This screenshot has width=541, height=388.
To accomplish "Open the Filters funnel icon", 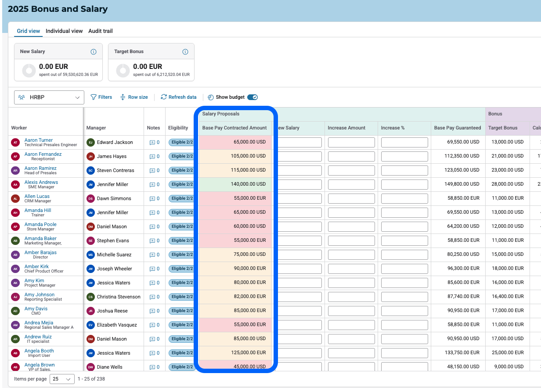I will point(94,97).
